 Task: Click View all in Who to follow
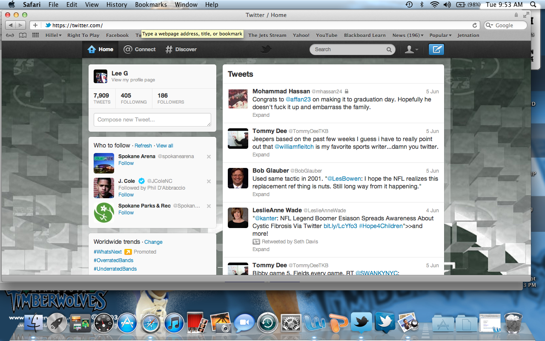click(x=165, y=146)
